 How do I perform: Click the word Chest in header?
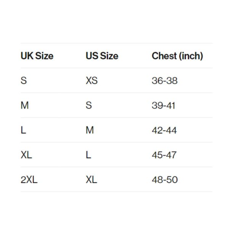(164, 56)
